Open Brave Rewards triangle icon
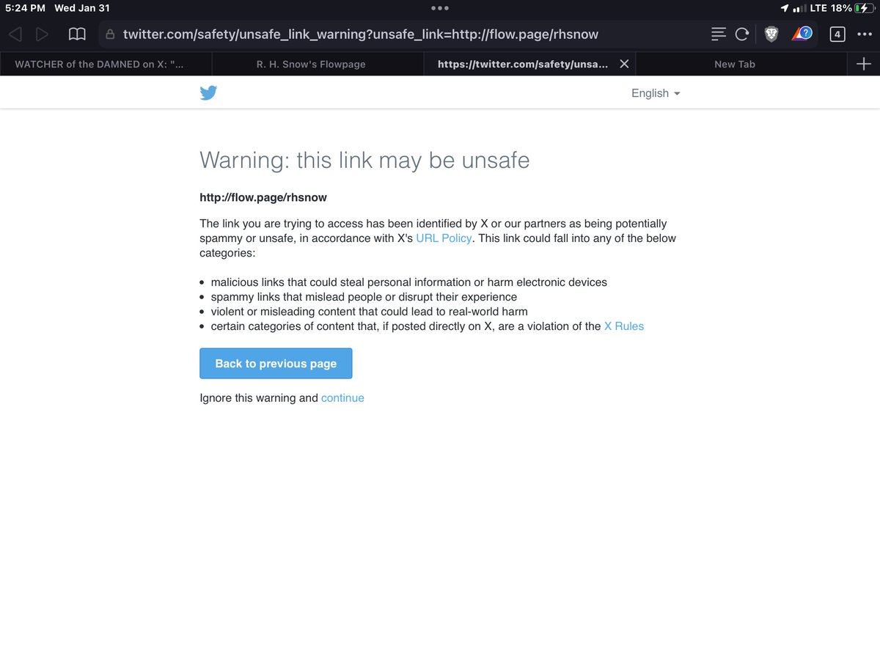 tap(802, 34)
